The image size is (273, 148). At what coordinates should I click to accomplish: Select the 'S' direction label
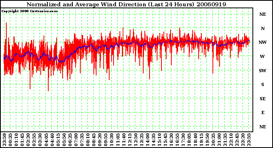click(x=263, y=84)
